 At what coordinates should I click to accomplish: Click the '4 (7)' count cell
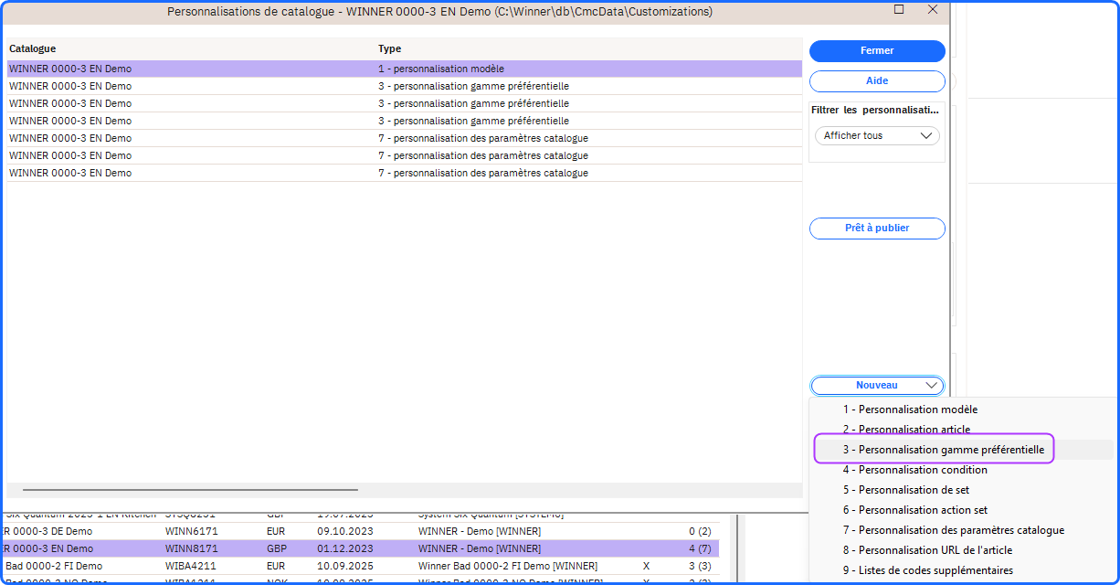(x=701, y=548)
